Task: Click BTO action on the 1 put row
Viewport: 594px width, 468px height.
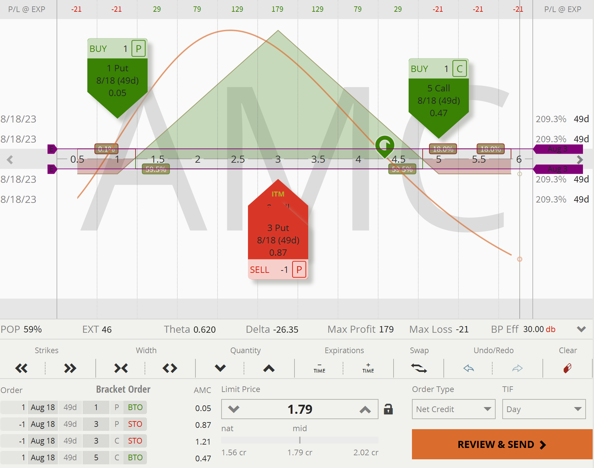Action: (135, 407)
